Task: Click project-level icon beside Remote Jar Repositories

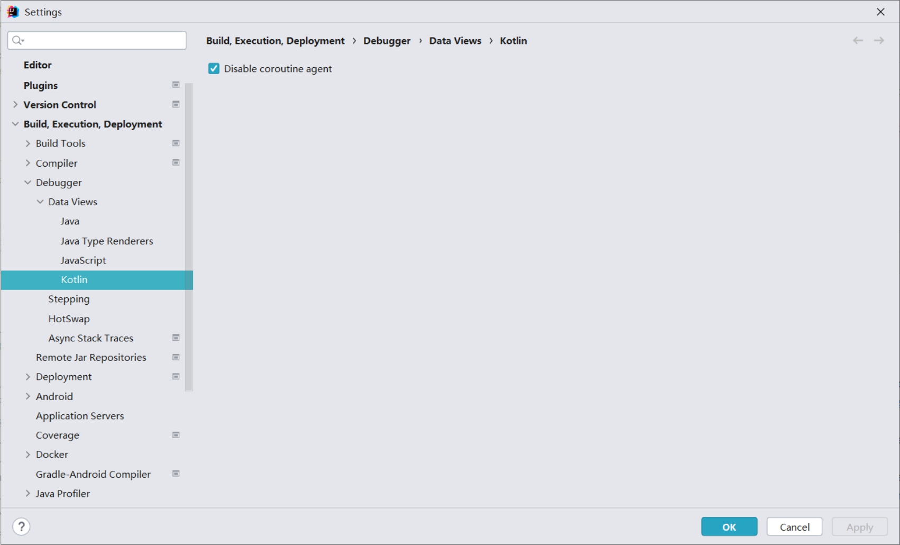Action: click(176, 357)
